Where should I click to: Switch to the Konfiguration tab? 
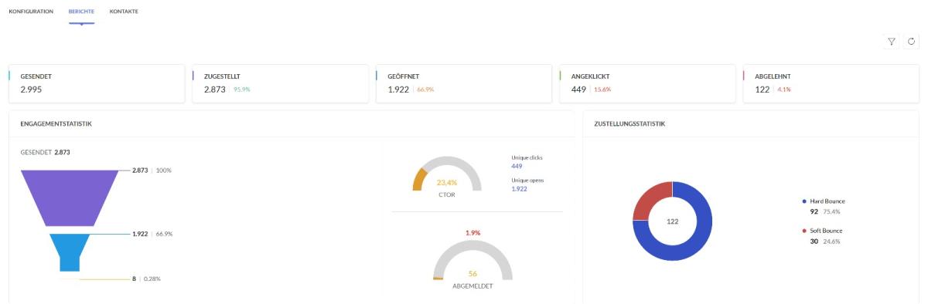pos(31,12)
